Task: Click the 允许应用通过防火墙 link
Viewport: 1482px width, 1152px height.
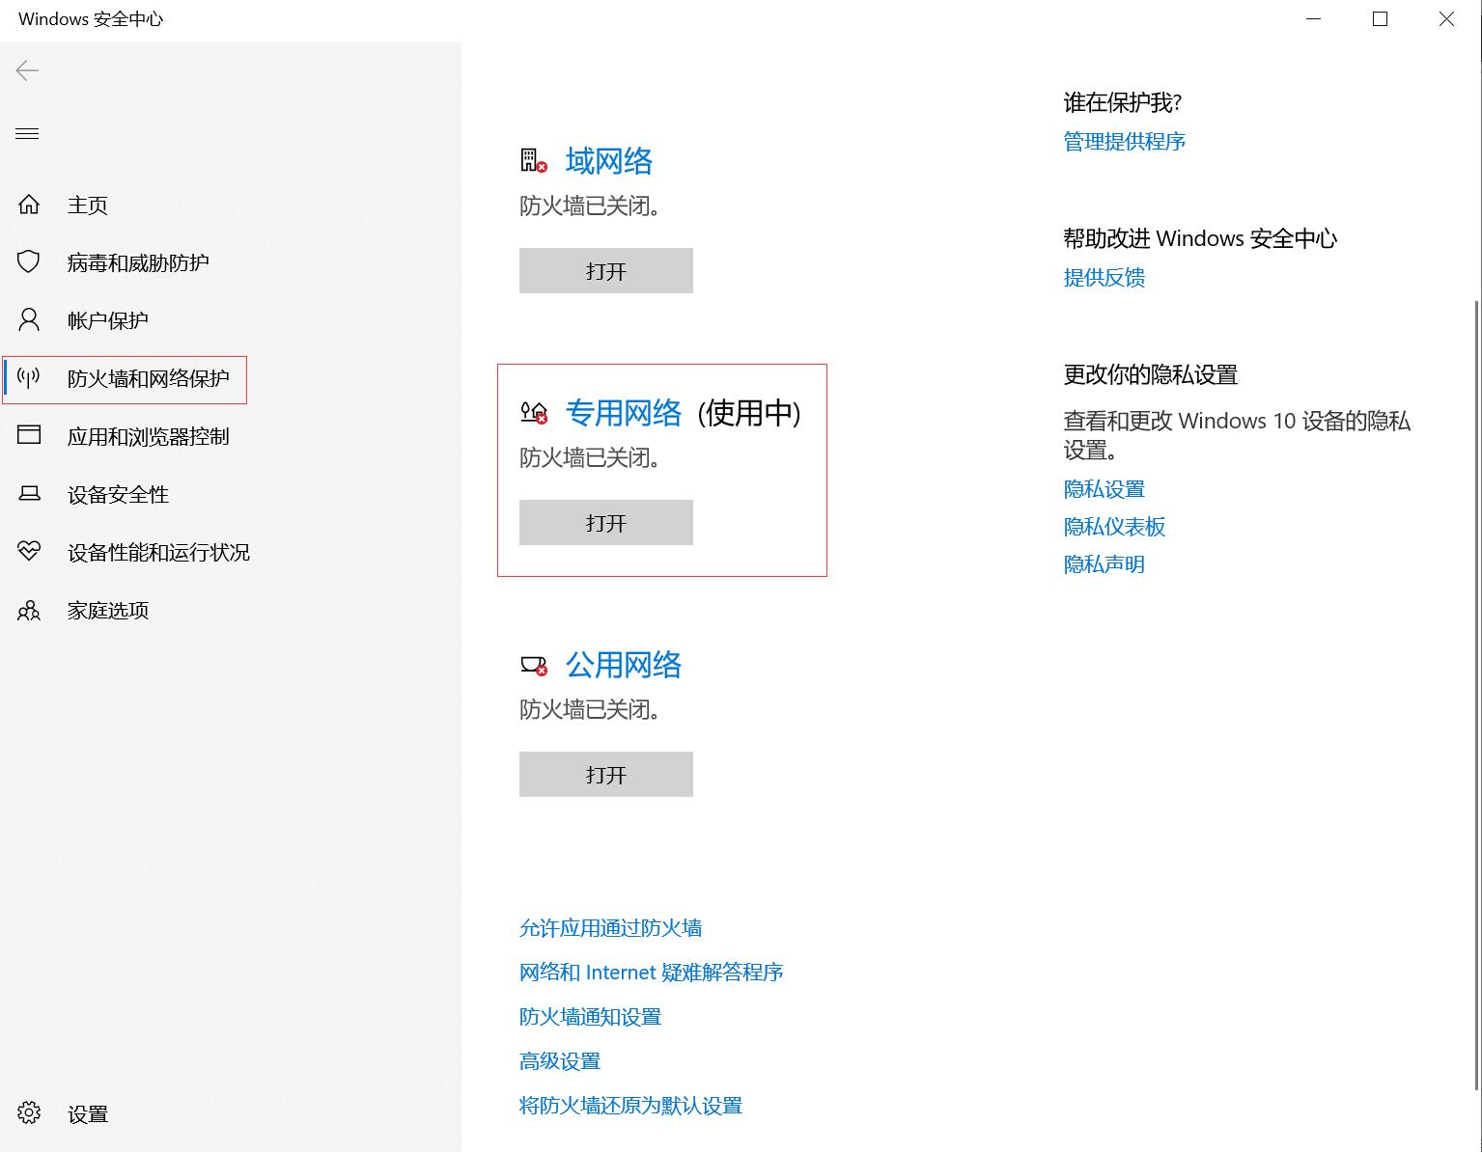Action: pos(610,928)
